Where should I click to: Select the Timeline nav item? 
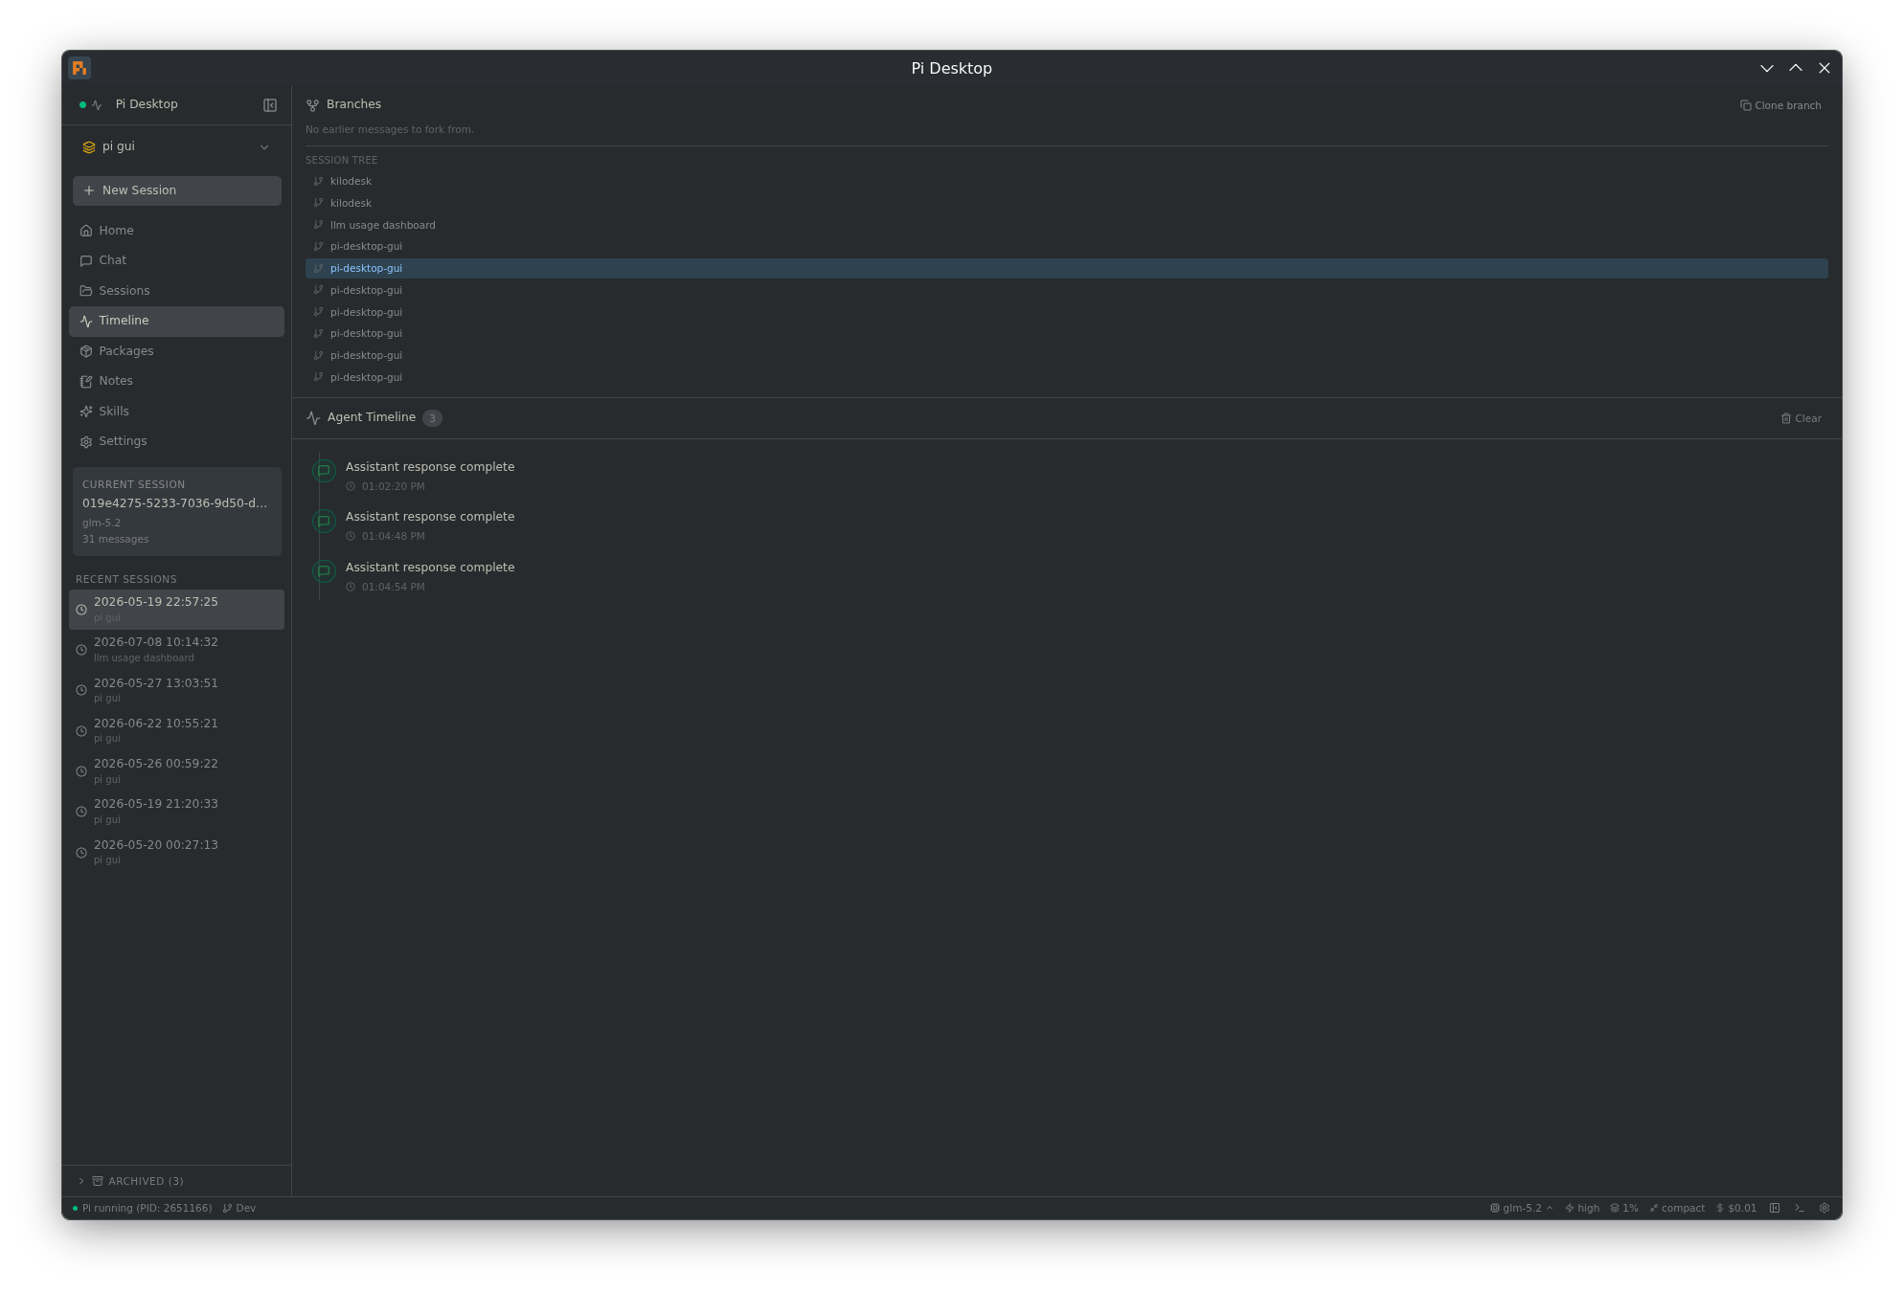coord(176,321)
